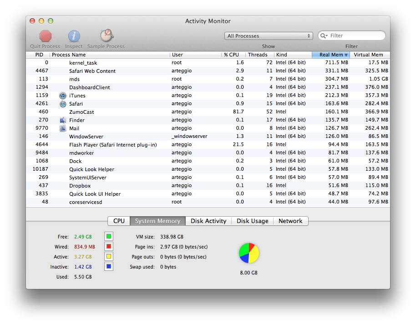Select the mds process row

click(208, 79)
